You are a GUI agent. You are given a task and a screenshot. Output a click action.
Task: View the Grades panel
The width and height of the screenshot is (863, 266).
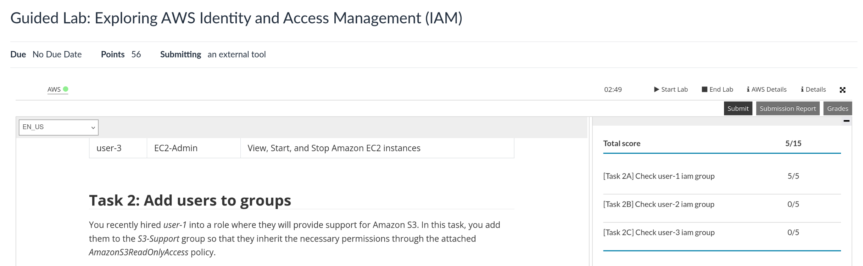click(837, 109)
